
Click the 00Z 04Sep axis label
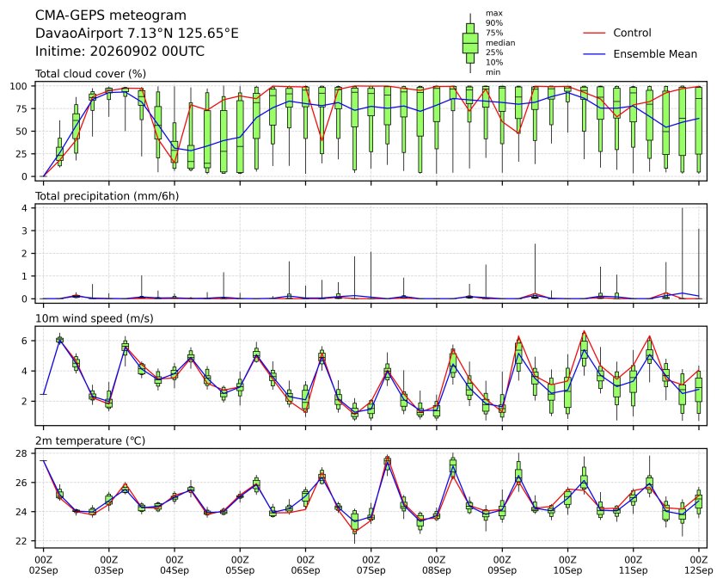click(x=175, y=565)
